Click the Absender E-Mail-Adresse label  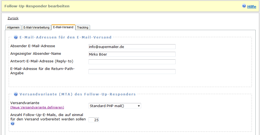pos(33,46)
